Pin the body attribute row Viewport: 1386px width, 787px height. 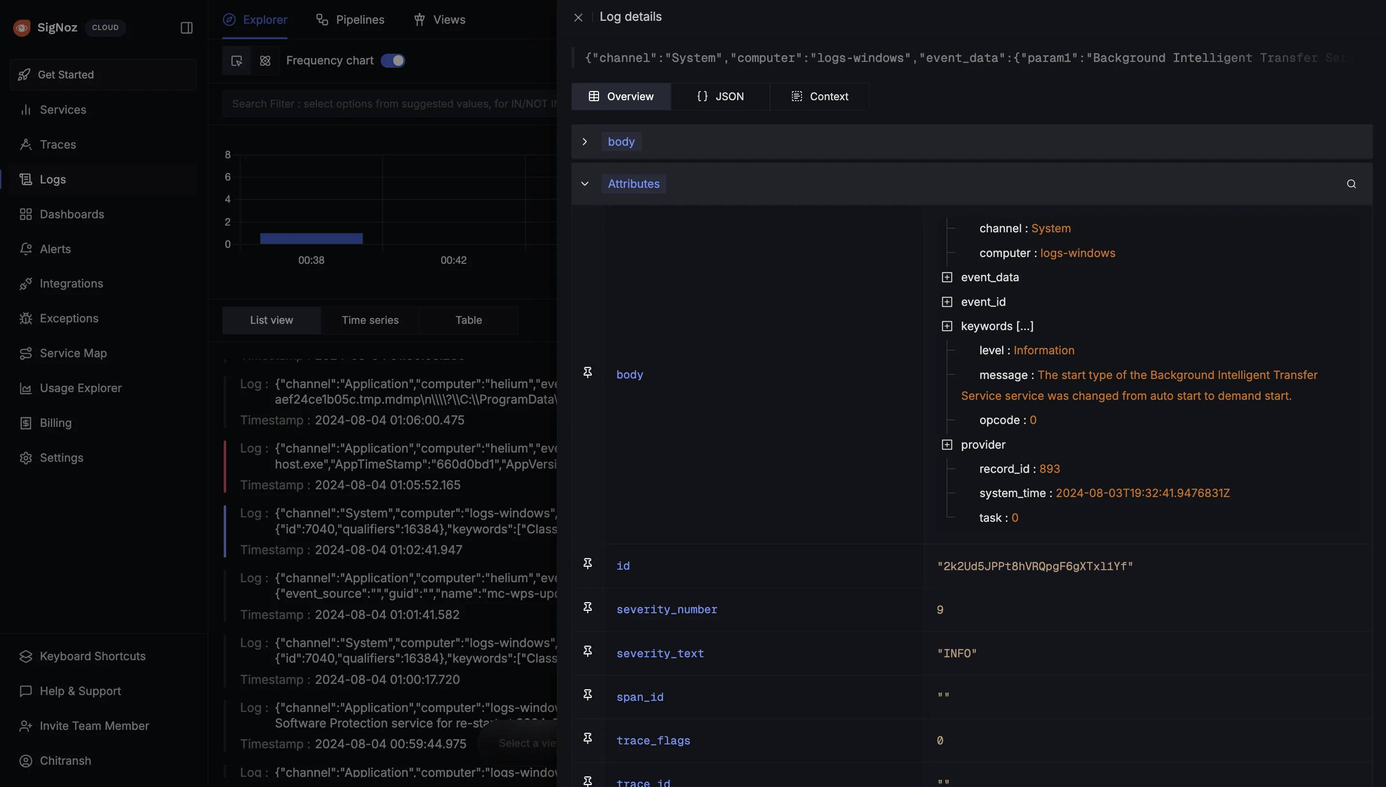[x=587, y=372]
